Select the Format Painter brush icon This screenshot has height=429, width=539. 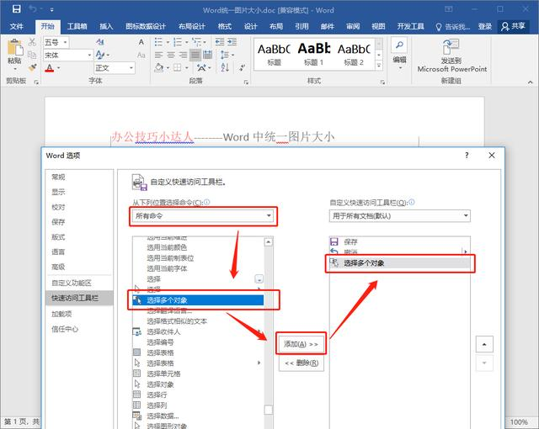[32, 67]
